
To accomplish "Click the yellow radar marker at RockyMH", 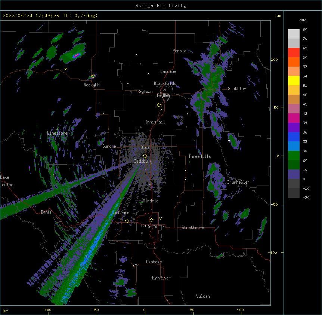I will (x=93, y=76).
